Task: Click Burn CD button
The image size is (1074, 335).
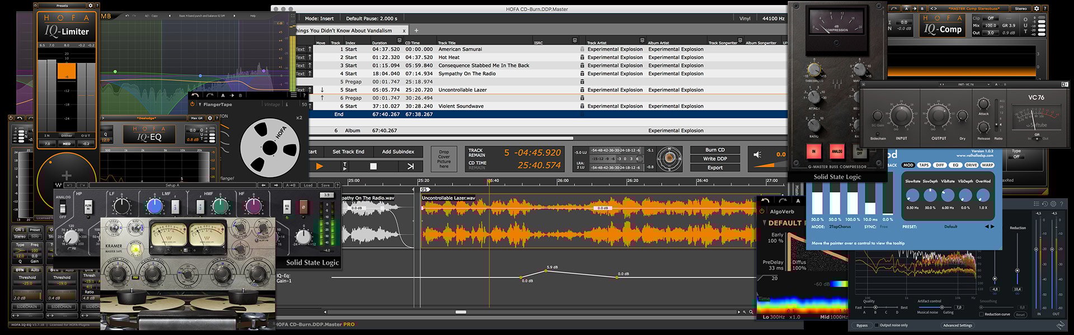Action: tap(715, 150)
